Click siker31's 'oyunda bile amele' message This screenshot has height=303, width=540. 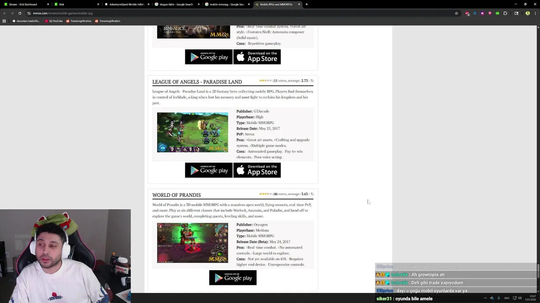click(x=404, y=298)
